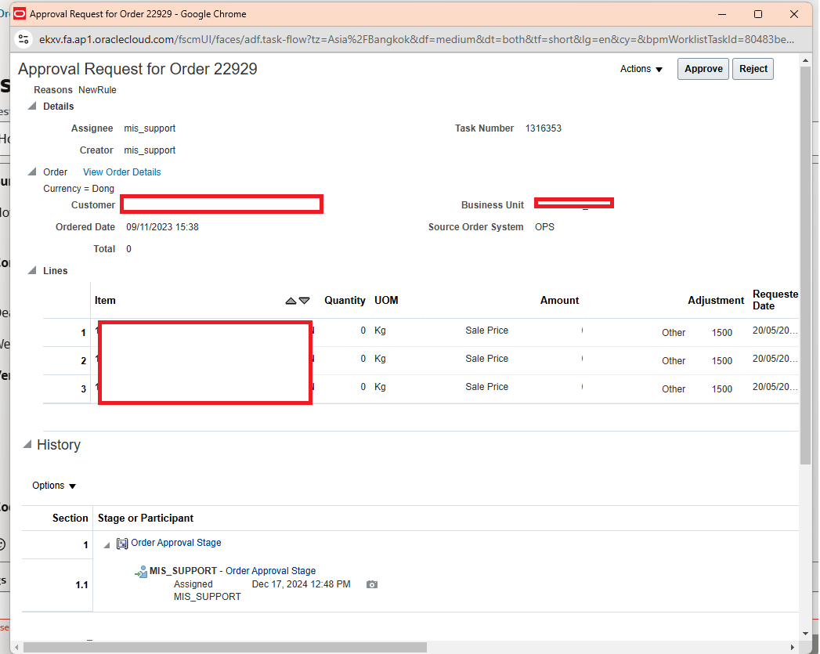The width and height of the screenshot is (820, 654).
Task: Click the participant icon next to MIS_SUPPORT
Action: [x=141, y=570]
